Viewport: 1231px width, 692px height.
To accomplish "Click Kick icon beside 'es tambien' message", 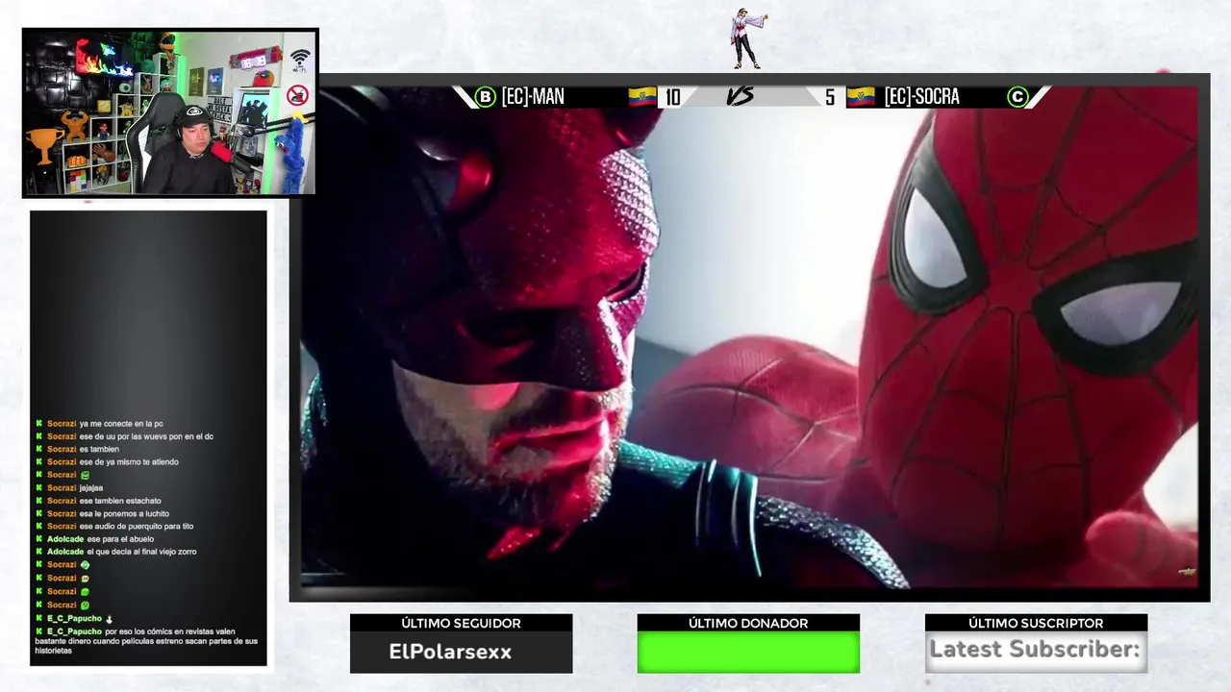I will pyautogui.click(x=39, y=449).
